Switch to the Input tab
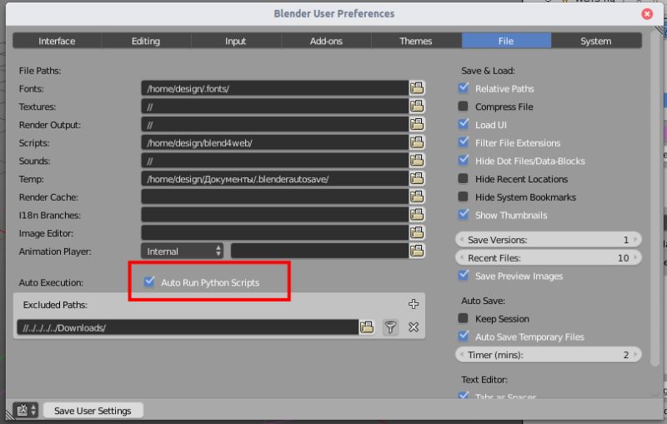Image resolution: width=667 pixels, height=424 pixels. [x=236, y=41]
